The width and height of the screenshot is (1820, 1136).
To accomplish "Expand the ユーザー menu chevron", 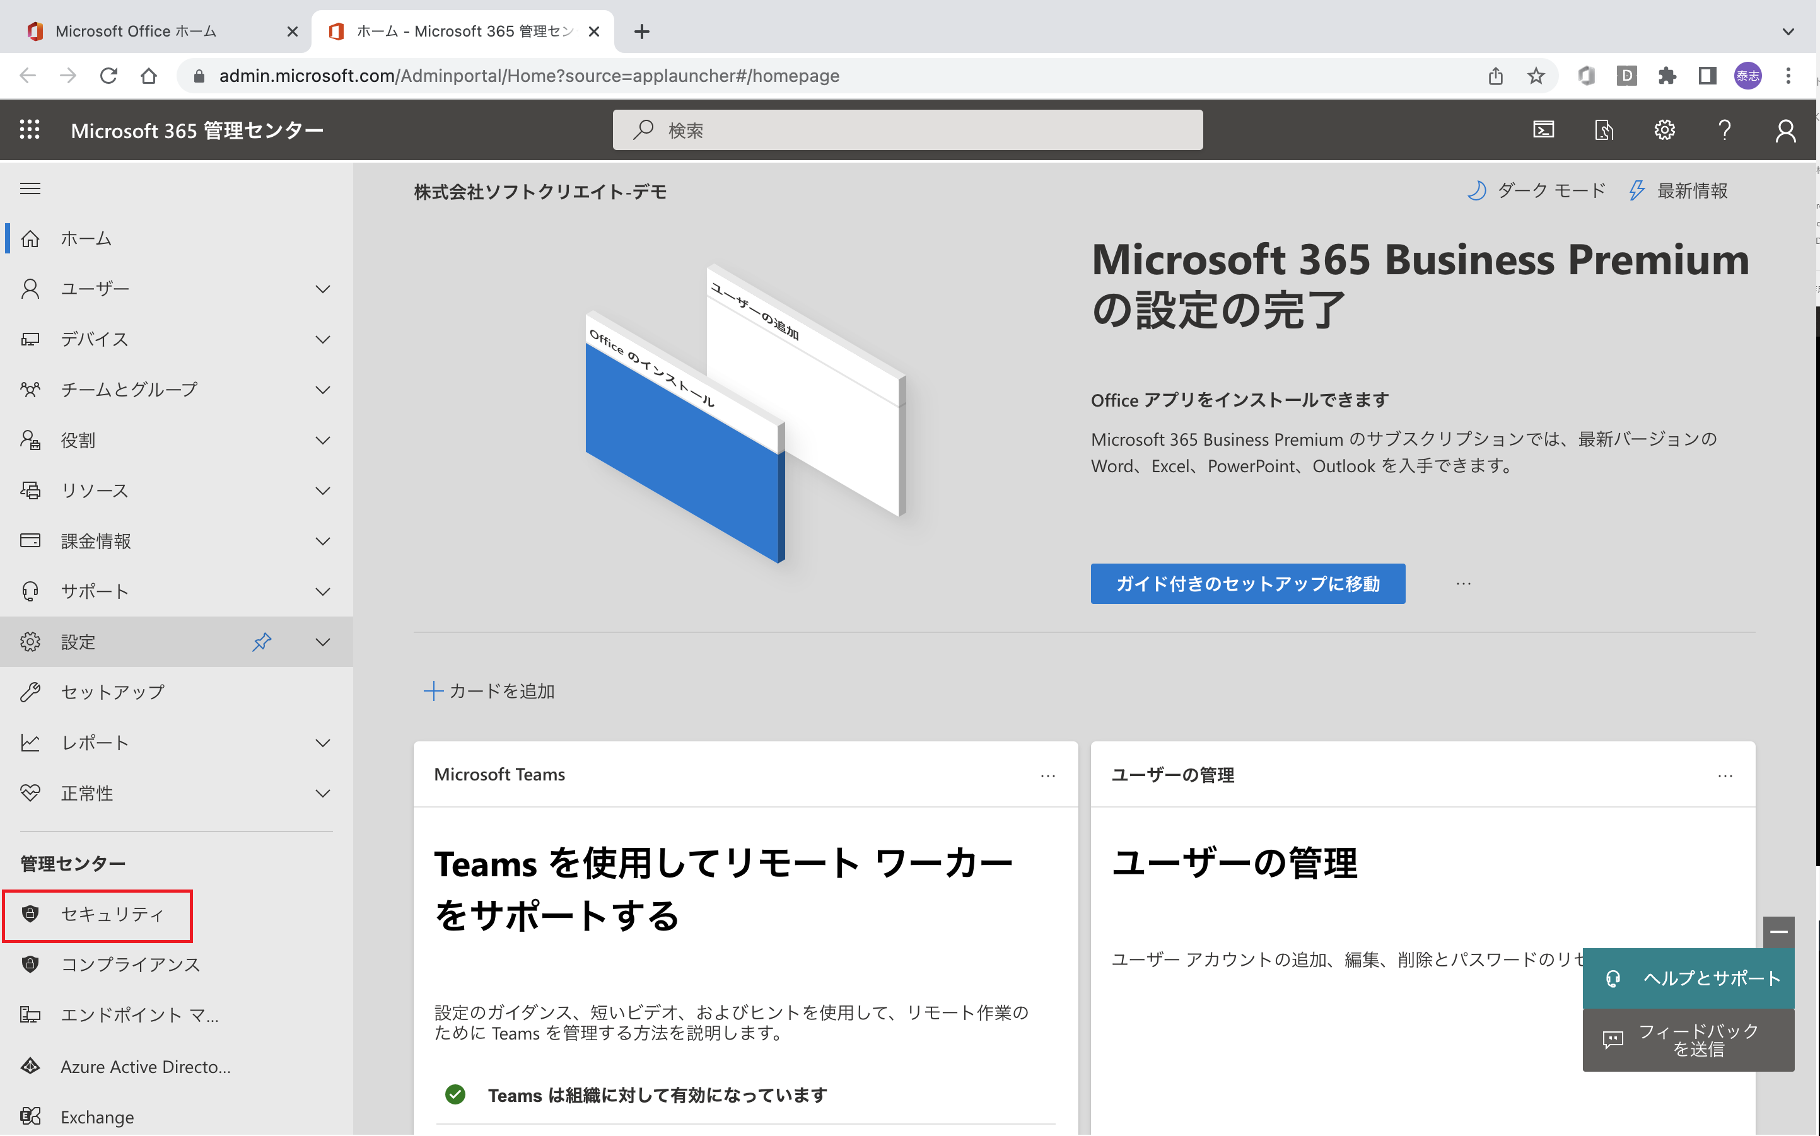I will pyautogui.click(x=322, y=289).
